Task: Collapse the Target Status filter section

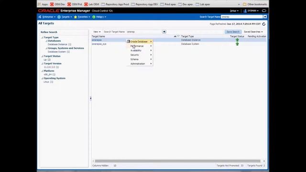Action: tap(42, 56)
